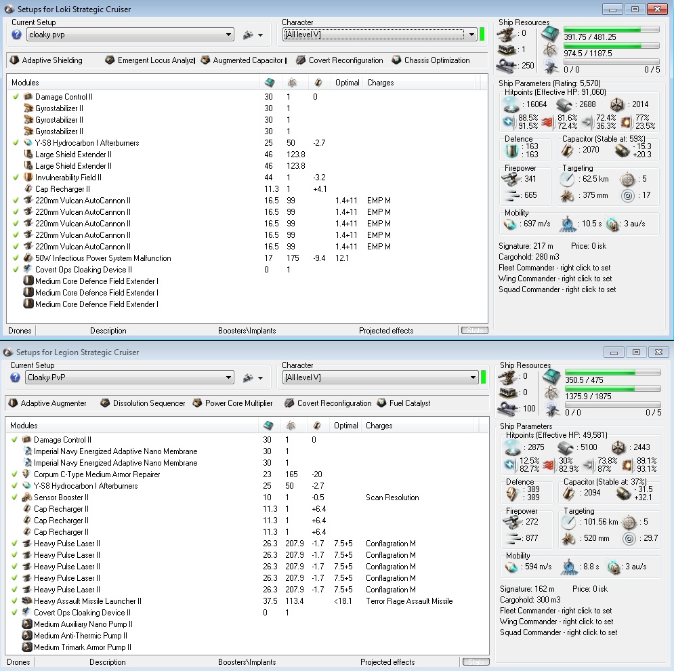Click Wing Commander setting in the Legion window

coord(556,622)
